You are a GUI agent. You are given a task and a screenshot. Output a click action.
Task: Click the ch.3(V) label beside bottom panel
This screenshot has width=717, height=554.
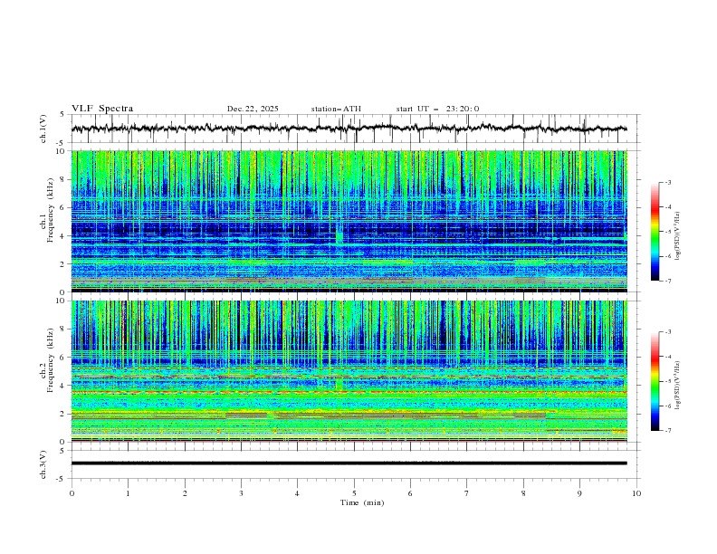coord(43,463)
